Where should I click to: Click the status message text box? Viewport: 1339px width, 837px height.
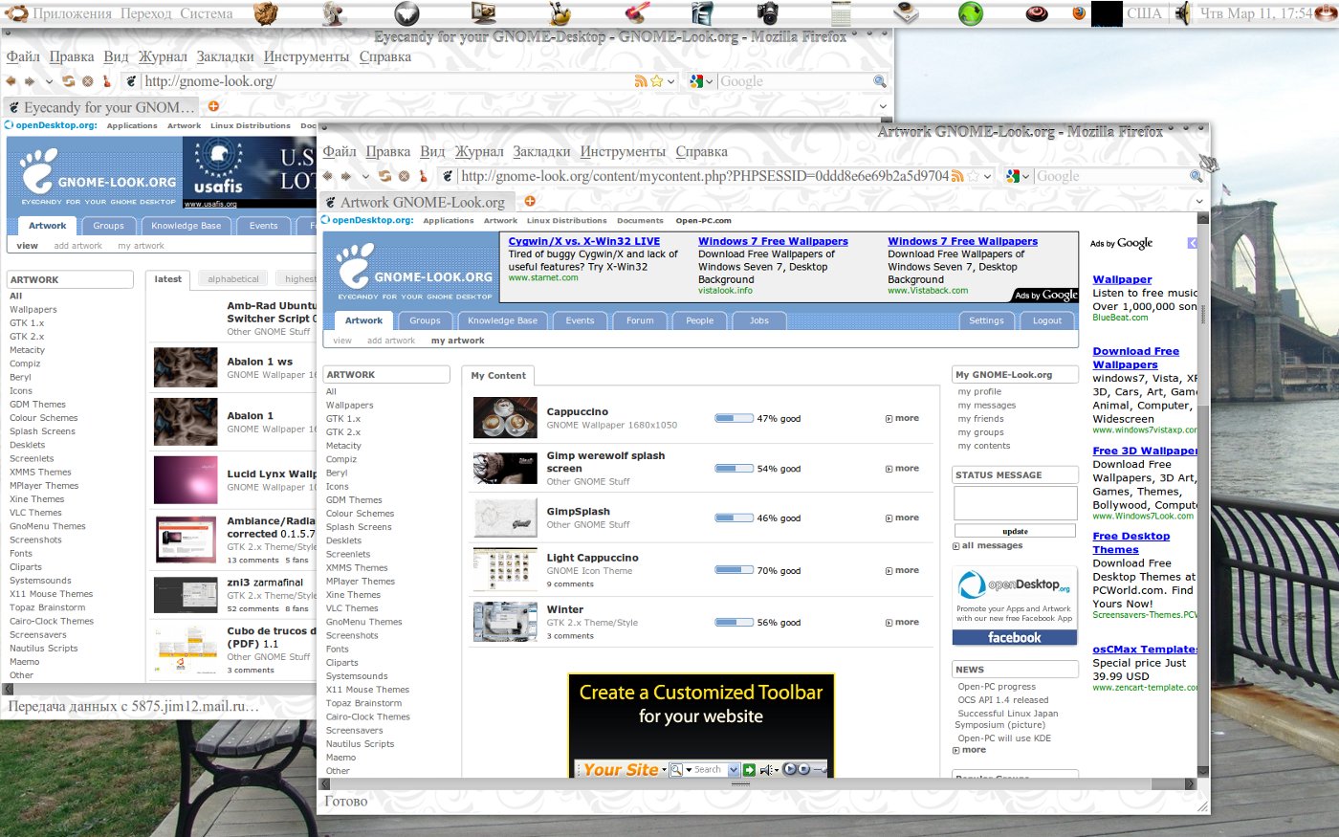point(1015,503)
